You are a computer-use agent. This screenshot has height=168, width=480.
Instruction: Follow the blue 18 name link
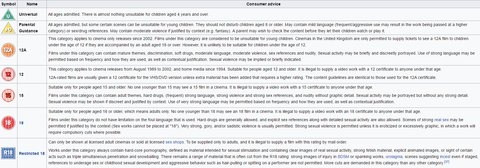[x=21, y=123]
